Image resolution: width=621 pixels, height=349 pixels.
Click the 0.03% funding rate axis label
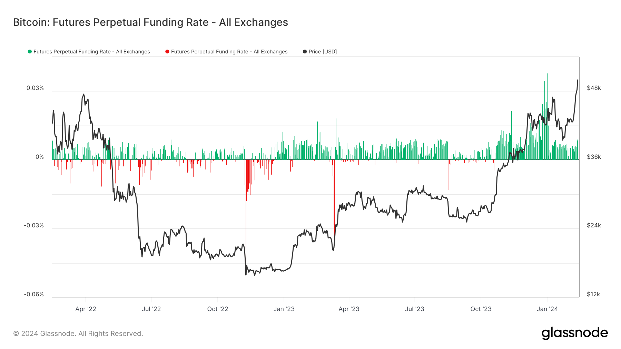35,88
